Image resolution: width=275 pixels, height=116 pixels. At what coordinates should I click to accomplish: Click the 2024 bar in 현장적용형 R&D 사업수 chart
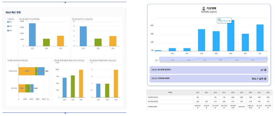[107, 90]
